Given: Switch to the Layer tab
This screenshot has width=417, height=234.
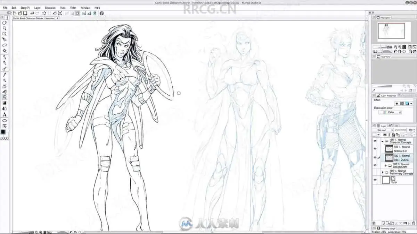Looking at the screenshot, I should [x=382, y=126].
